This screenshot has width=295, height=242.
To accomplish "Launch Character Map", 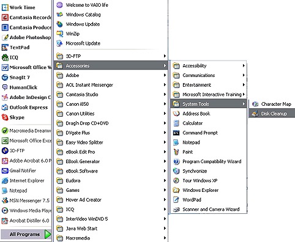I will pos(272,104).
